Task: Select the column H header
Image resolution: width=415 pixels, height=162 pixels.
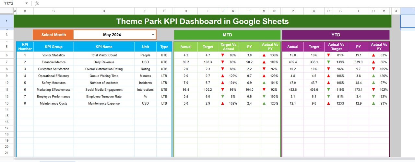Action: pyautogui.click(x=186, y=11)
